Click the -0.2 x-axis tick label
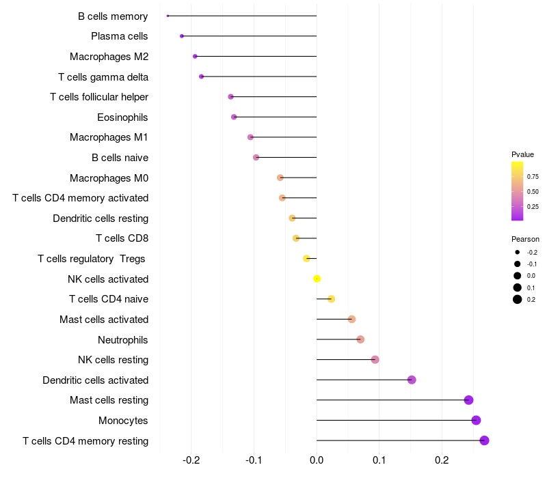The image size is (547, 478). pos(191,460)
